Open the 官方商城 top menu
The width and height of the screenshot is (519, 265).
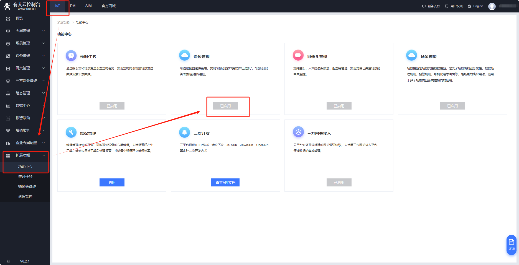tap(108, 6)
